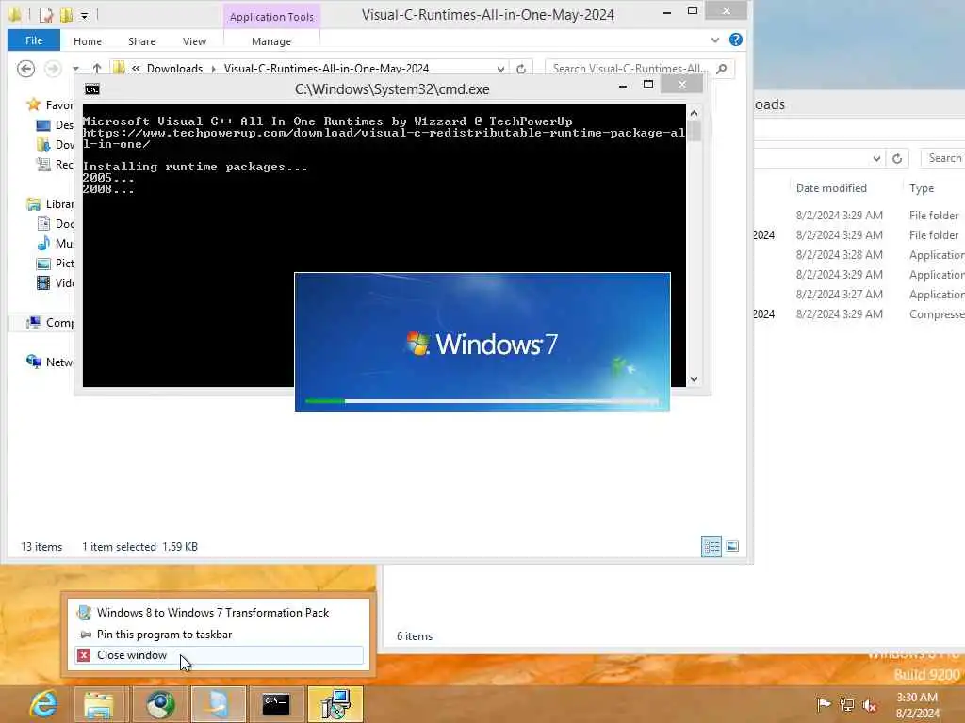Click cmd scrollbar down arrow

[x=694, y=379]
